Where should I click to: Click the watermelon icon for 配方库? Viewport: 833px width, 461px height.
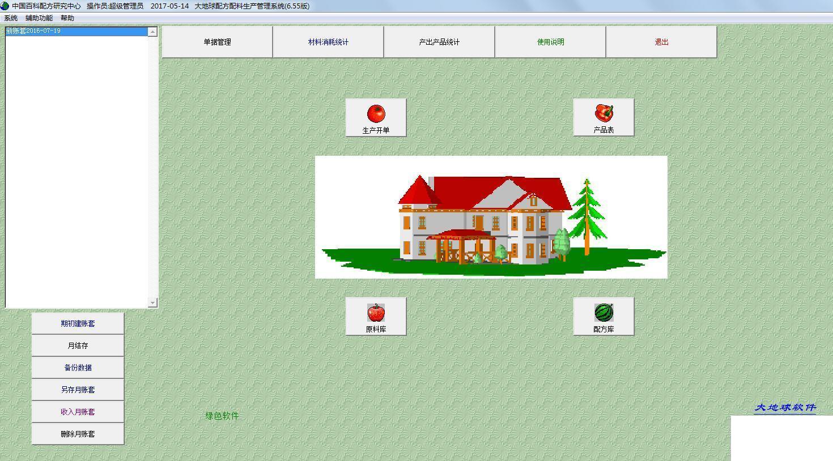click(603, 313)
